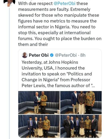
Task: Open the Peter Obi display name
Action: (x=39, y=55)
